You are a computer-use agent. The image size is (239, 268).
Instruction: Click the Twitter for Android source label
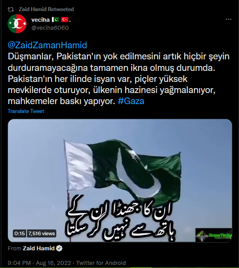click(x=101, y=263)
